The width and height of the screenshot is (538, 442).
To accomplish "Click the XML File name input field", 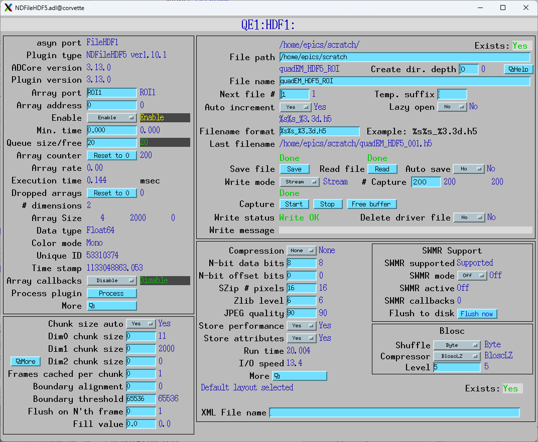I will (x=394, y=412).
